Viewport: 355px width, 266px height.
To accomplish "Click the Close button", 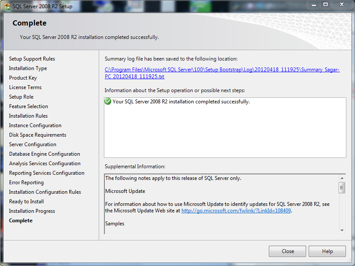I will (287, 251).
